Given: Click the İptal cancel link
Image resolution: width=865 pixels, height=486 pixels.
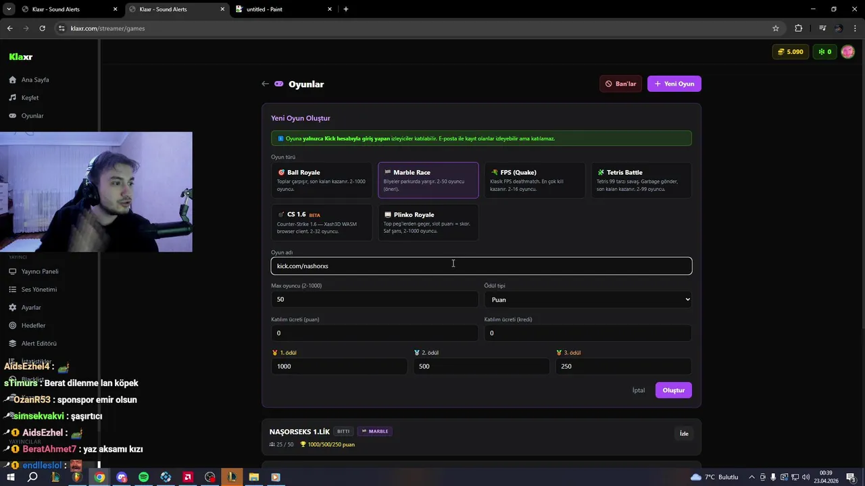Looking at the screenshot, I should pos(639,390).
